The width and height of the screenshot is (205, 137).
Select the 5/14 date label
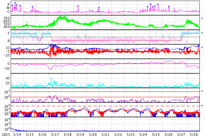pyautogui.click(x=17, y=134)
